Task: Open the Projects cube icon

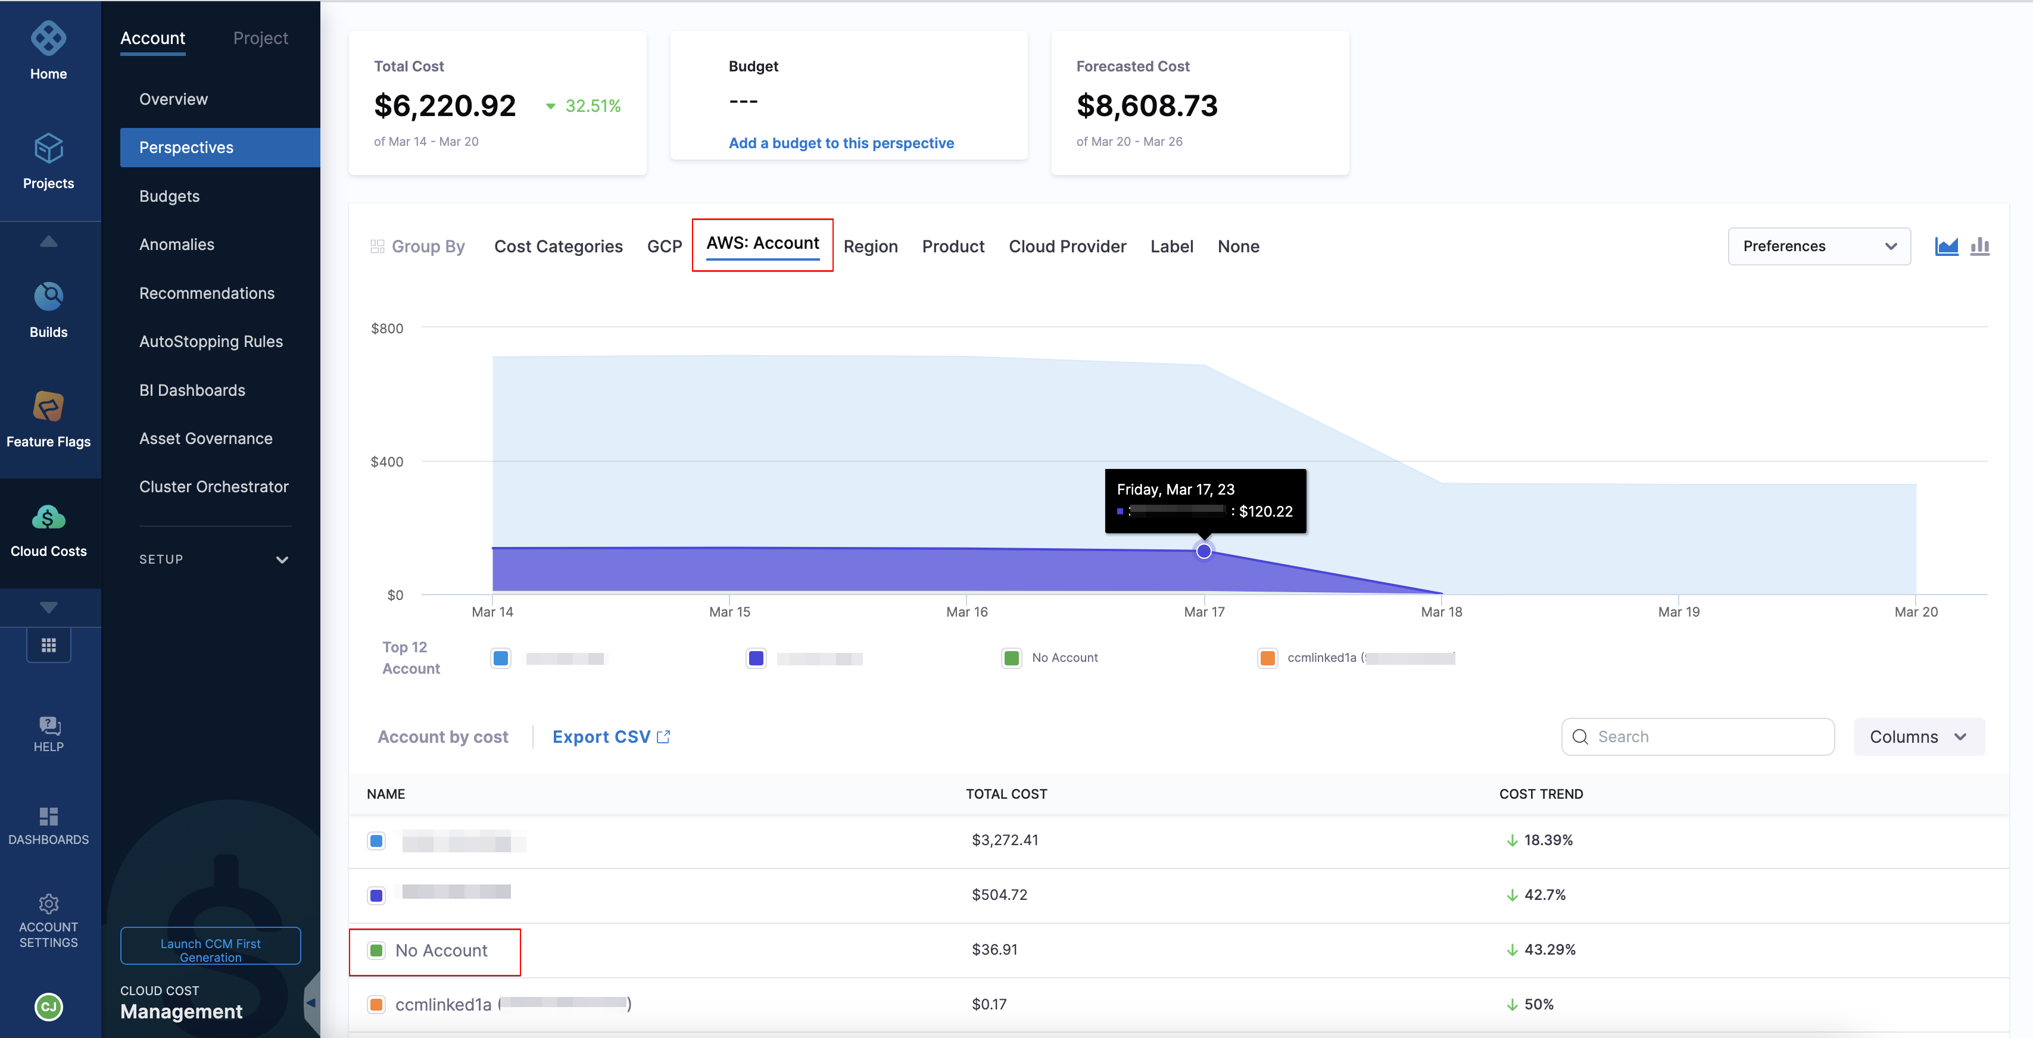Action: (48, 149)
